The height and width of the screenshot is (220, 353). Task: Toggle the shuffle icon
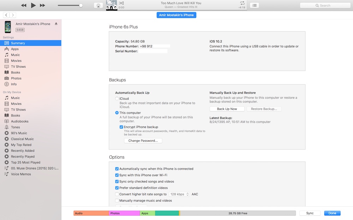coord(121,3)
